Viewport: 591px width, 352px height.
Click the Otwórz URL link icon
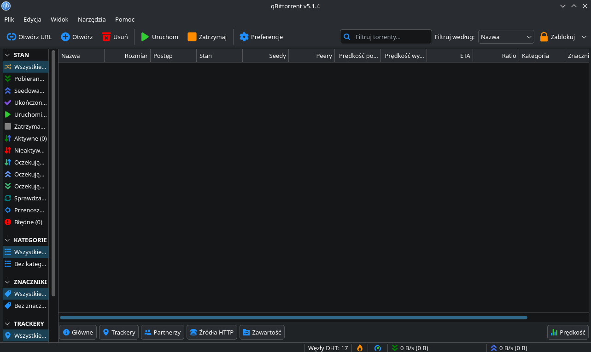point(12,37)
